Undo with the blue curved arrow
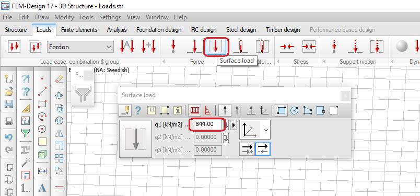The width and height of the screenshot is (420, 196). (x=9, y=137)
